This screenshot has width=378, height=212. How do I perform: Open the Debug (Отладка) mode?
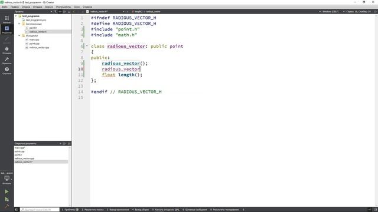(6, 50)
